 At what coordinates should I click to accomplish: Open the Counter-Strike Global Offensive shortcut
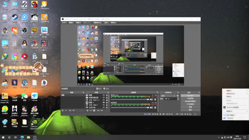pos(5,98)
